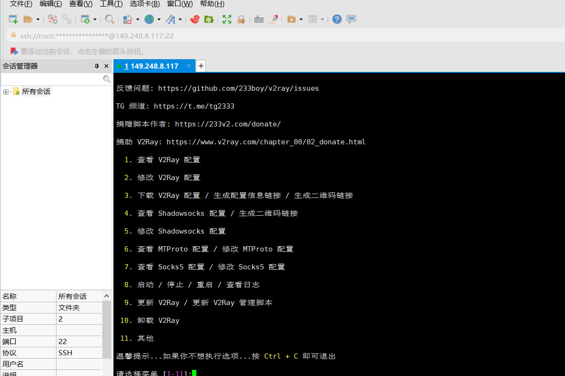Click the '协议' value SSH cell
This screenshot has width=565, height=376.
coord(79,353)
